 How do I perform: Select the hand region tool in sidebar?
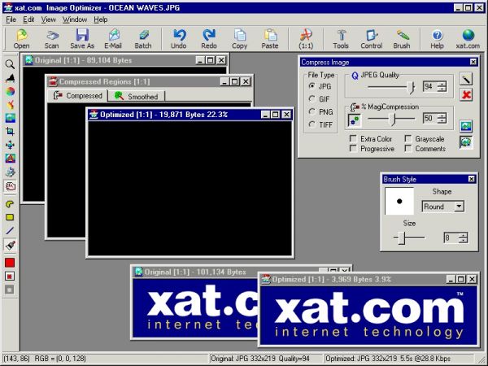pyautogui.click(x=10, y=185)
